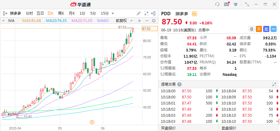Click the 10:18:04 trade row with 54 shares
280x131 pixels.
pyautogui.click(x=249, y=91)
